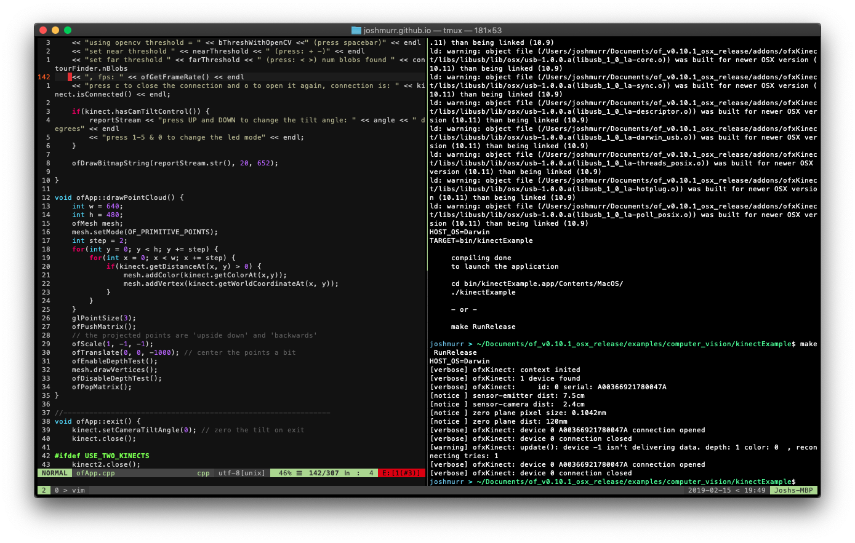This screenshot has width=855, height=543.
Task: Click the './kinectExample' terminal line
Action: point(483,292)
